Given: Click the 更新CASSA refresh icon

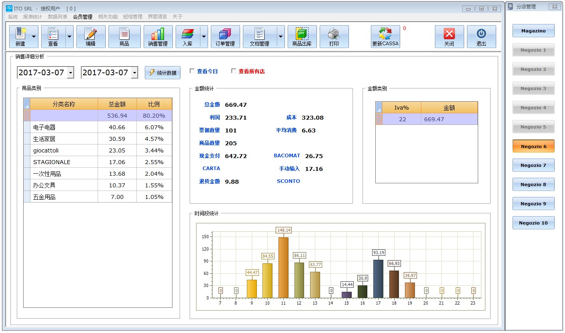Looking at the screenshot, I should click(x=385, y=34).
